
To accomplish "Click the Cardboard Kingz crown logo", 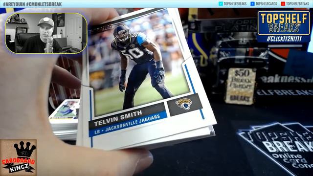I will point(19,157).
